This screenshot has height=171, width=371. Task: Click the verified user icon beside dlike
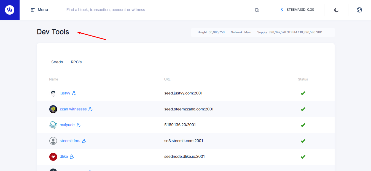[72, 157]
